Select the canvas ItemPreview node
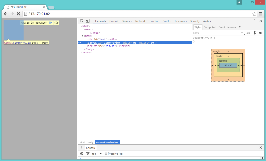The height and width of the screenshot is (161, 266). 135,43
